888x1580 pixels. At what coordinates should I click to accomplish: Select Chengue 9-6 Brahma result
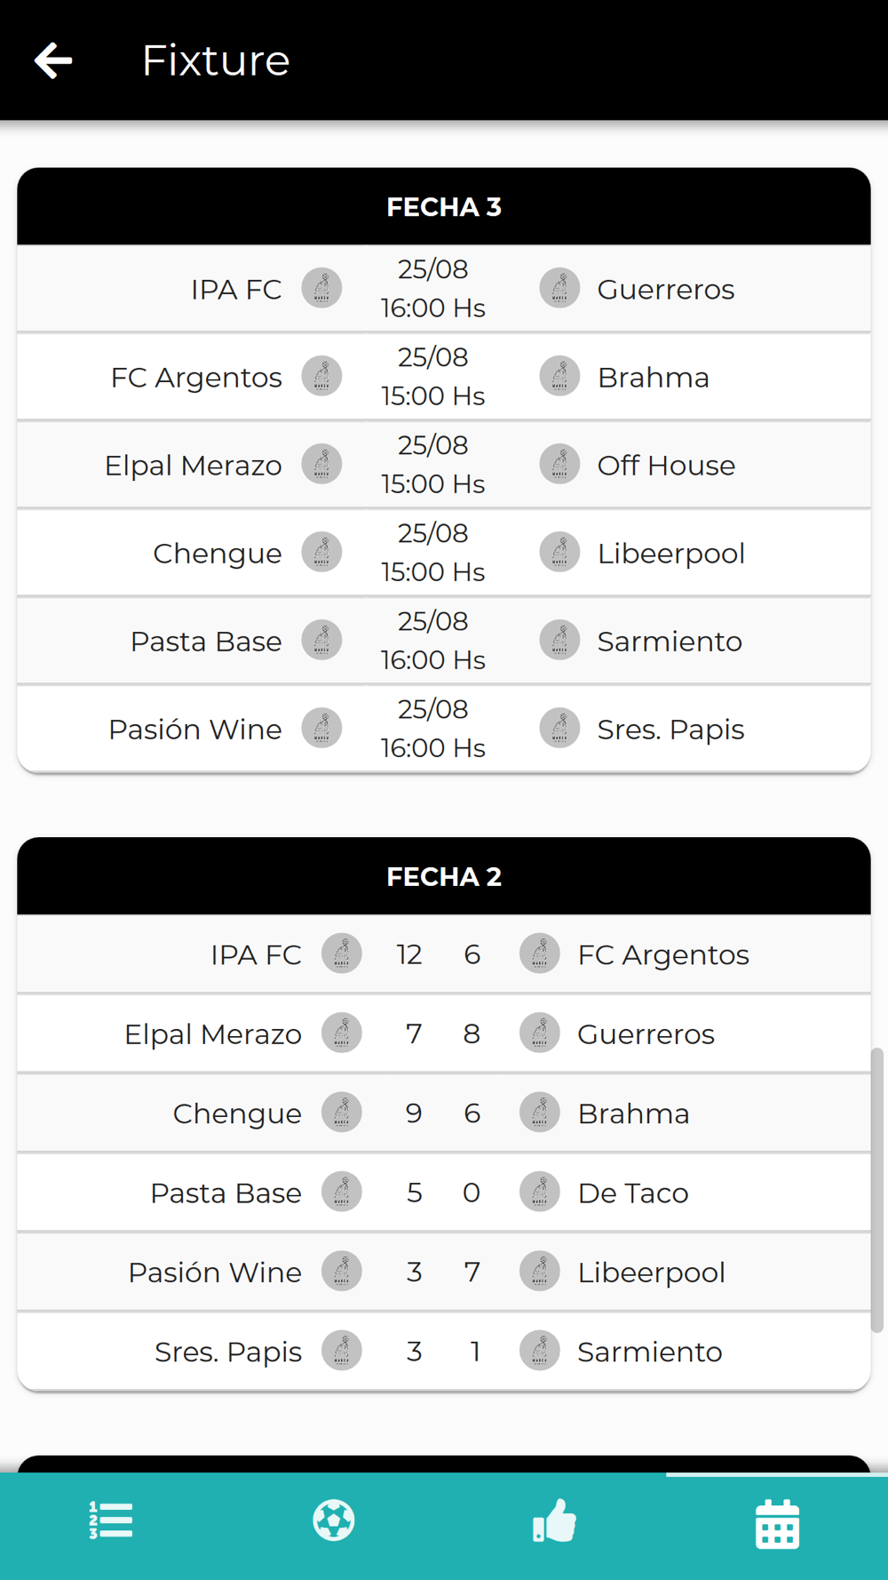pos(444,1113)
